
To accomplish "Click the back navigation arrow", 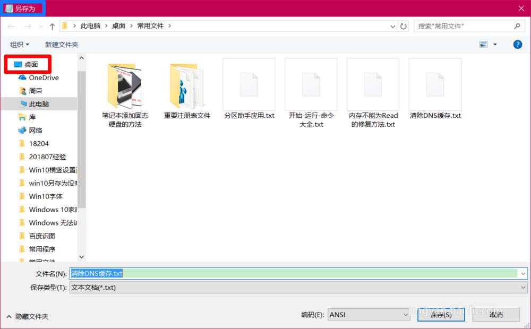I will point(11,25).
